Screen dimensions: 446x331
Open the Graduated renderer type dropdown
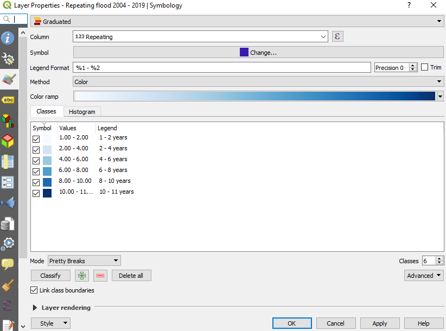tap(237, 22)
